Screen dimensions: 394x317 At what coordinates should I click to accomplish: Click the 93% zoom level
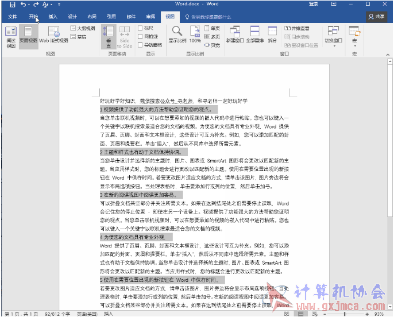[x=379, y=314]
